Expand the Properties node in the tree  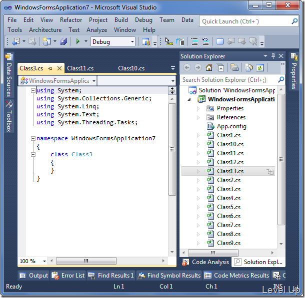pyautogui.click(x=198, y=108)
